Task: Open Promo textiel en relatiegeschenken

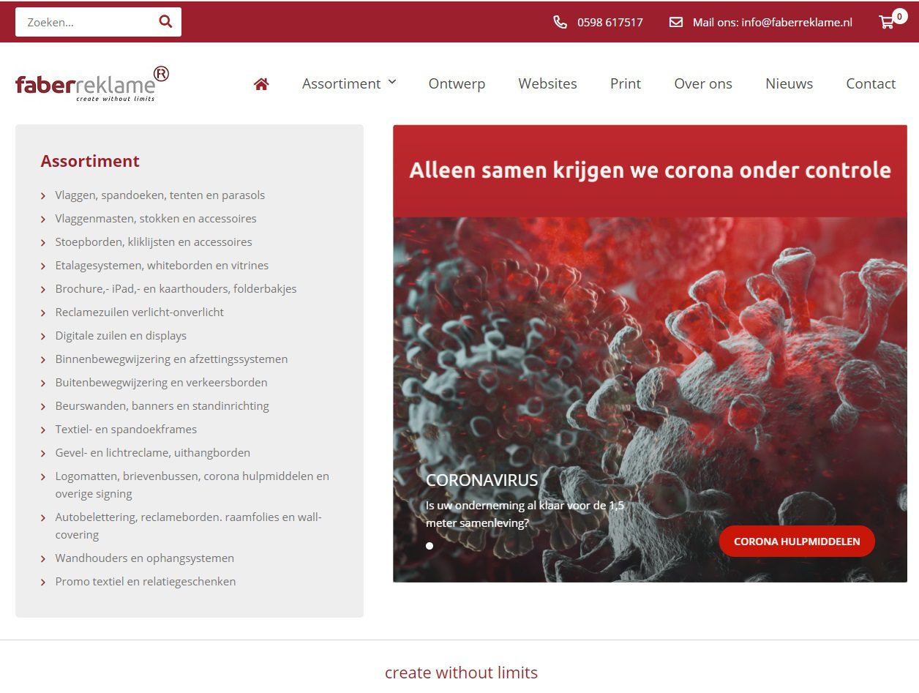Action: (x=146, y=582)
